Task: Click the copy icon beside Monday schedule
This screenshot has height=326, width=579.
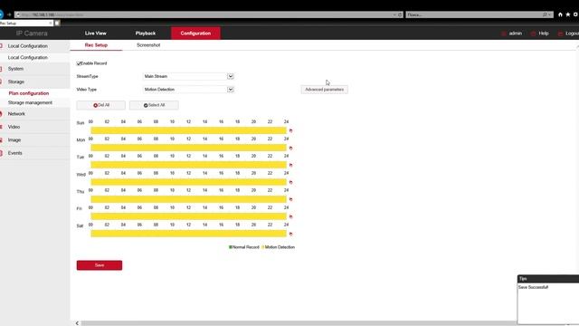Action: (x=290, y=149)
